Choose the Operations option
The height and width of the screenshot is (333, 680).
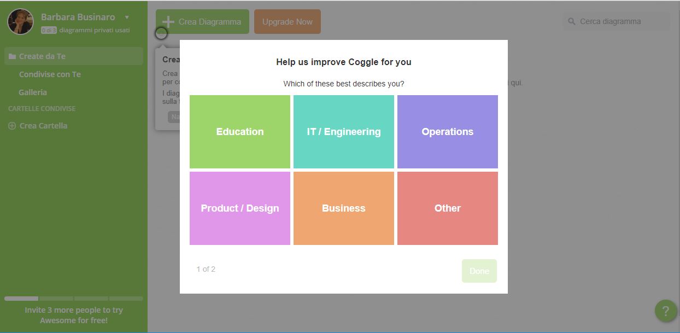(448, 132)
